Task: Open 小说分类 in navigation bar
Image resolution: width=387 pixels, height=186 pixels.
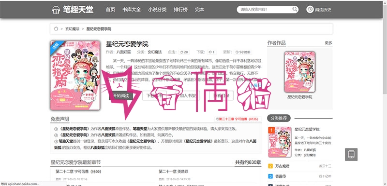Action: [157, 10]
